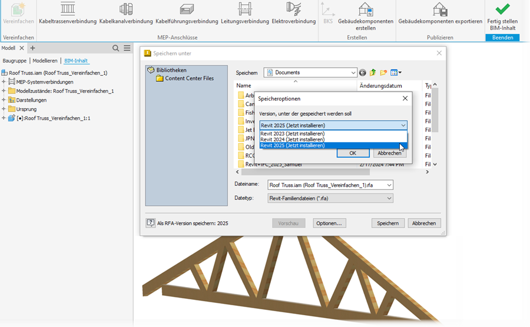Choose the Kabelführungsverbindung tool
The height and width of the screenshot is (327, 530).
(x=187, y=9)
